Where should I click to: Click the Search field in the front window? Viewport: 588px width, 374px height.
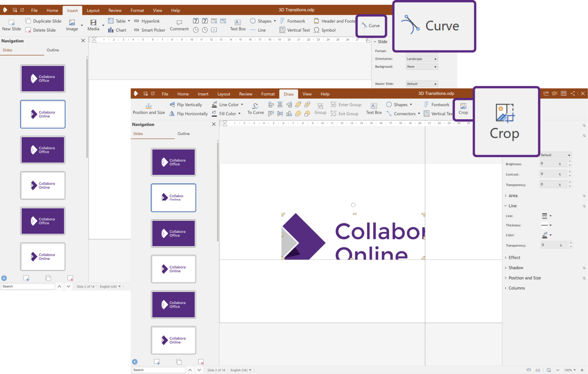159,370
